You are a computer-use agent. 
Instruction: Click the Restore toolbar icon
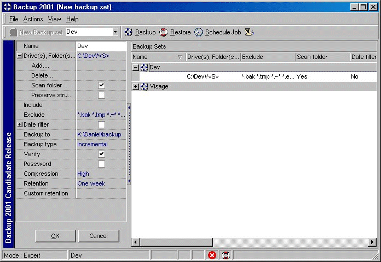163,32
